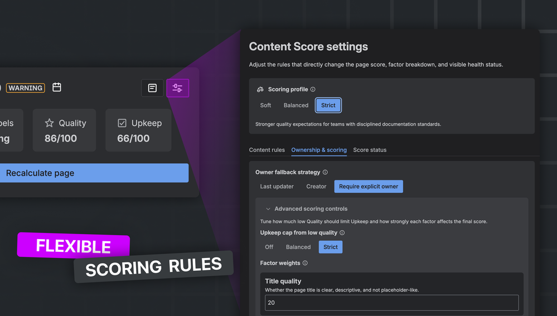
Task: Select the Soft scoring profile
Action: point(265,105)
